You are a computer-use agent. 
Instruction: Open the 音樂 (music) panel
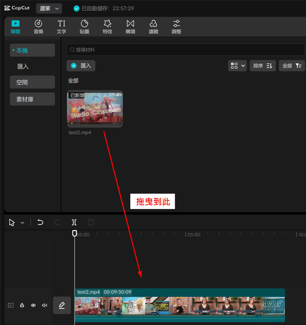38,27
